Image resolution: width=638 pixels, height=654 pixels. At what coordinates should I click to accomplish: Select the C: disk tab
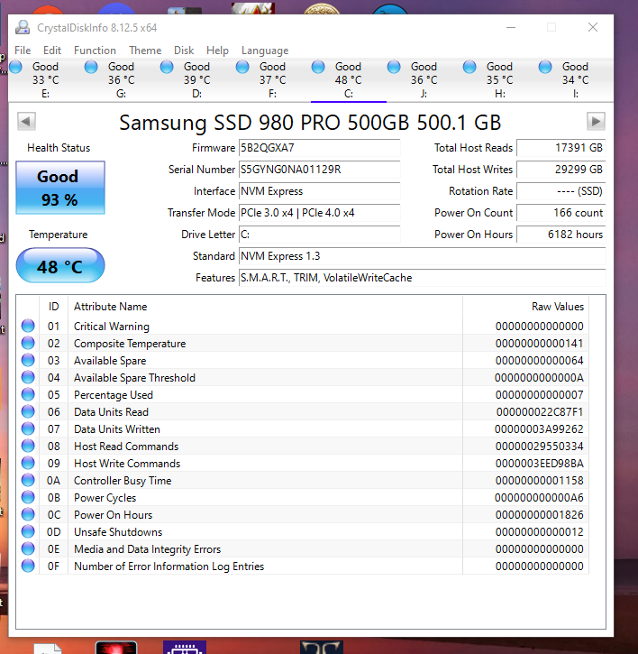(x=349, y=80)
